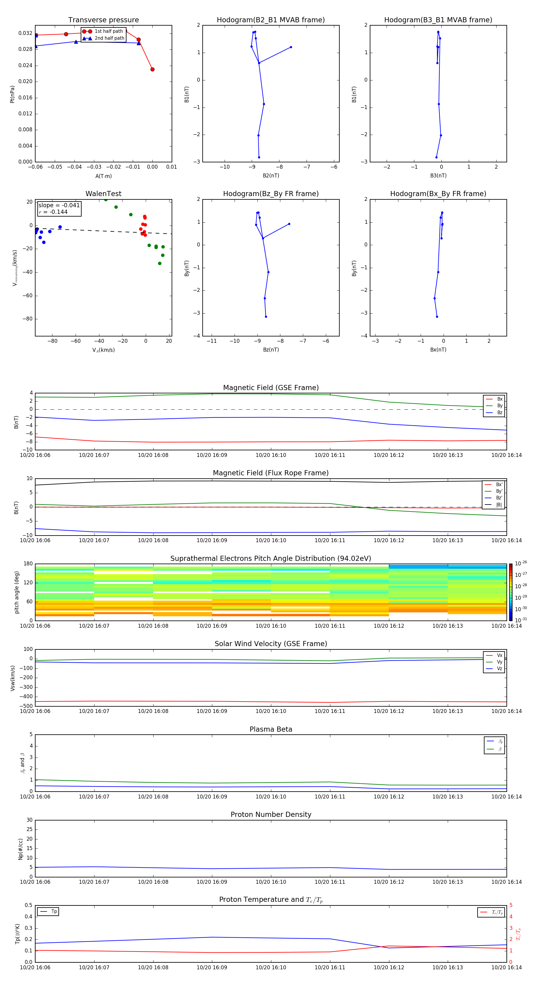Click the outlier point in the B2_B1 hodogram
This screenshot has height=994, width=542.
(x=291, y=47)
